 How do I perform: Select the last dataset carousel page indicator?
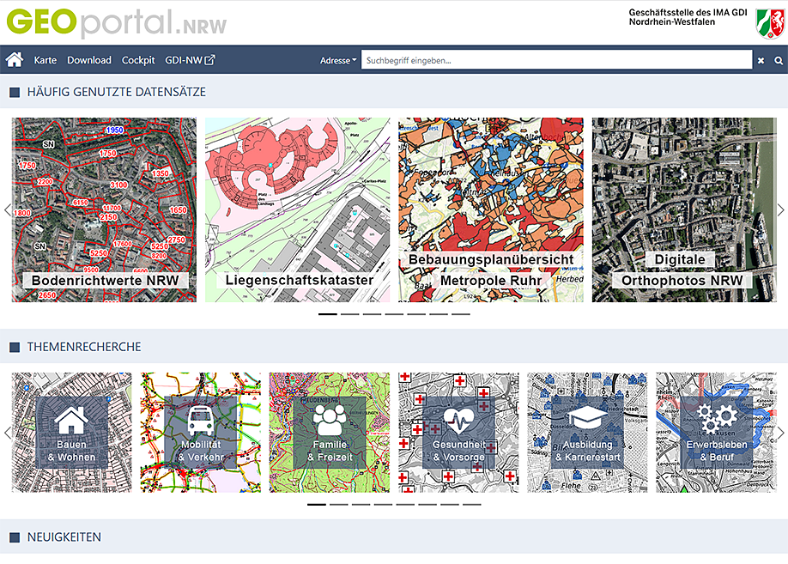pyautogui.click(x=461, y=314)
